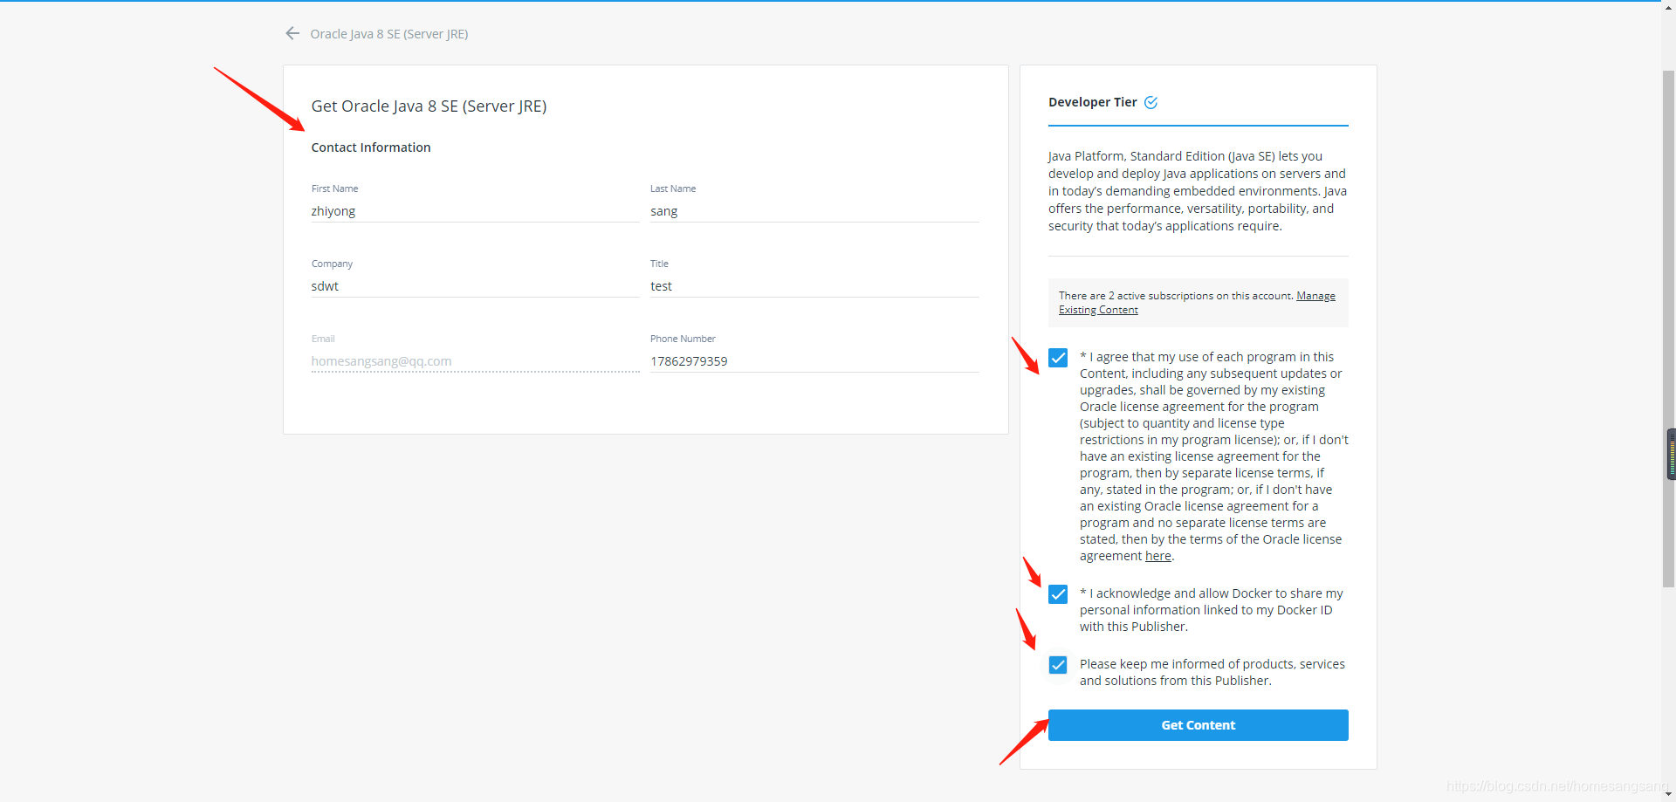Open the Oracle Java 8 SE (Server JRE) breadcrumb
The image size is (1676, 802).
click(389, 34)
